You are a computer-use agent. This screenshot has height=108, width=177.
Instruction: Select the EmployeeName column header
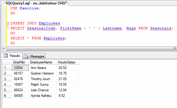42,62
